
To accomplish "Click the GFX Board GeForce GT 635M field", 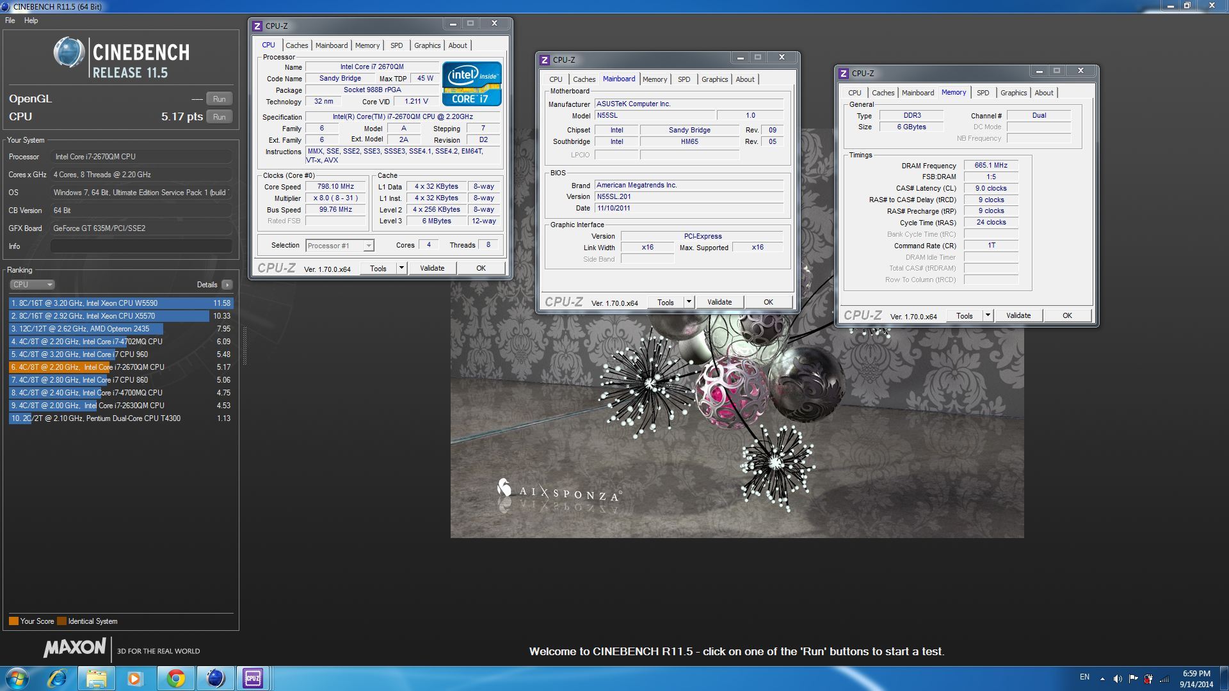I will click(141, 228).
